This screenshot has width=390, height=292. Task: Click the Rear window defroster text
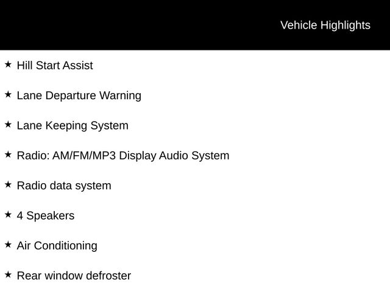[74, 276]
